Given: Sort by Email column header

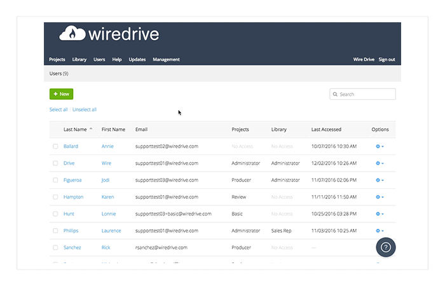Looking at the screenshot, I should point(141,130).
